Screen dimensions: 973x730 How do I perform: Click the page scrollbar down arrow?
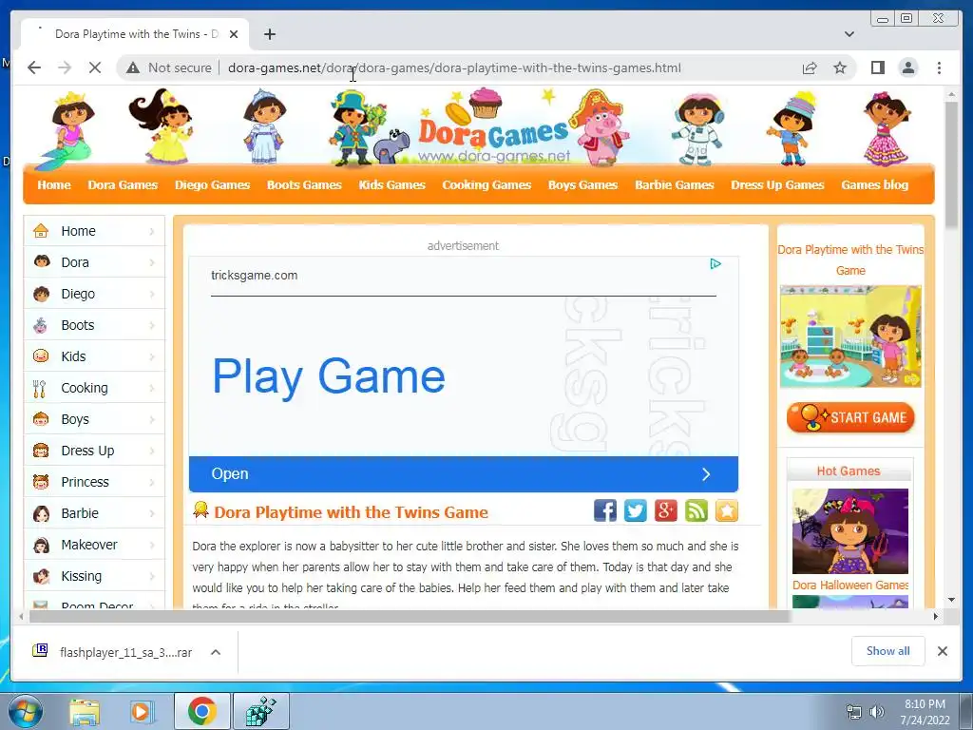point(951,600)
